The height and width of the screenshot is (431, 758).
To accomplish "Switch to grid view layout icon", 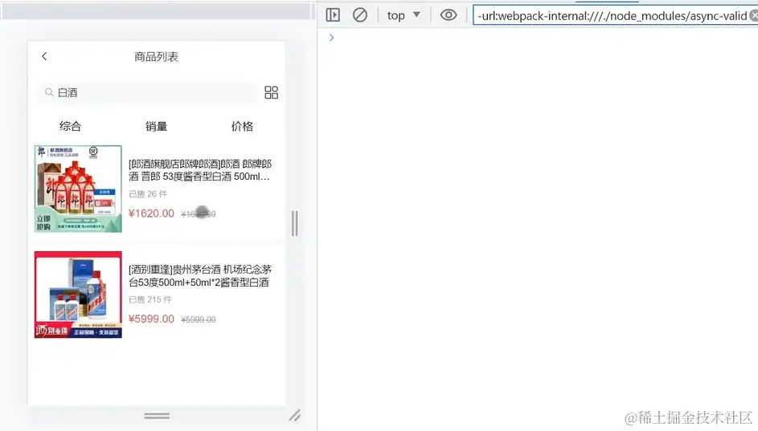I will 271,92.
